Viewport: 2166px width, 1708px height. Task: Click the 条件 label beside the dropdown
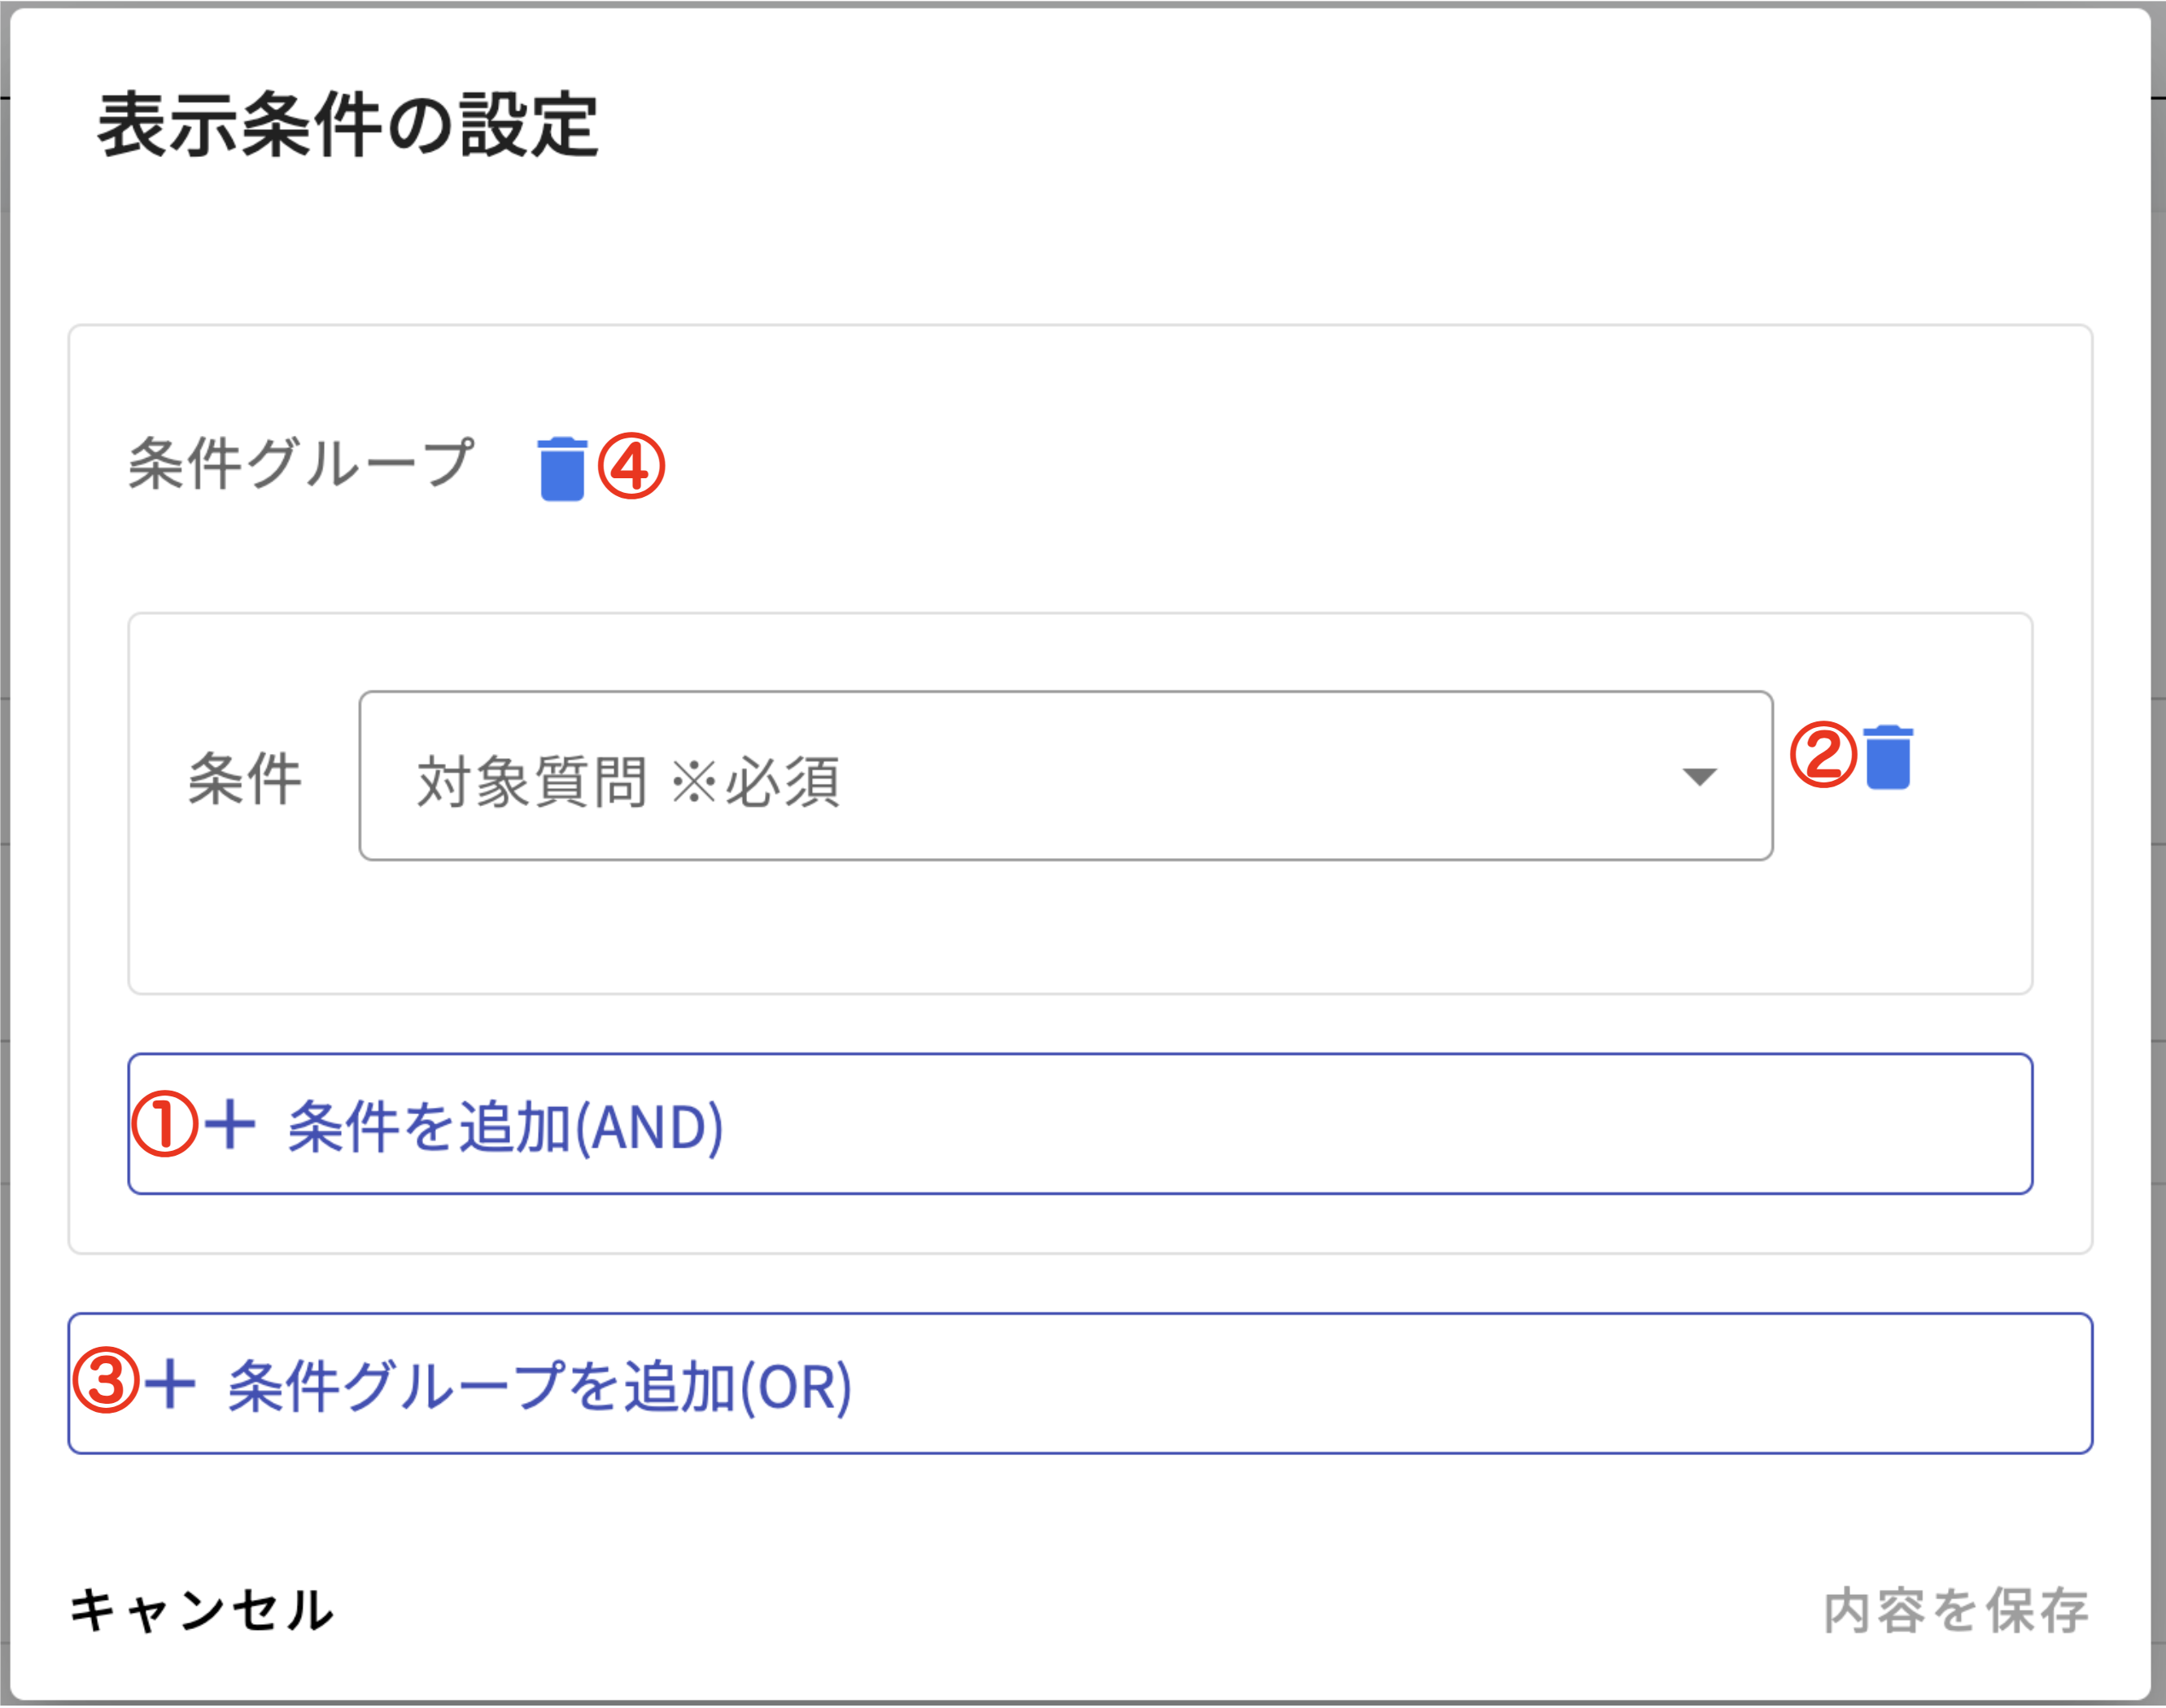coord(244,778)
